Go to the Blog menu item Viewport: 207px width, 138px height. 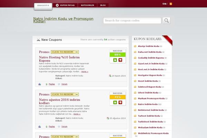[x=103, y=5]
